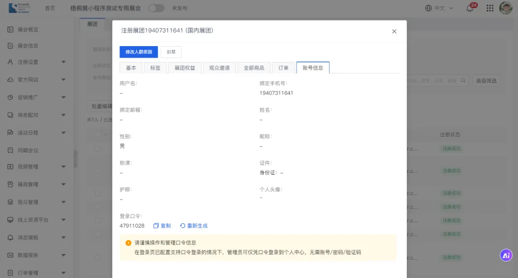Tick the first table row checkbox

point(98,148)
